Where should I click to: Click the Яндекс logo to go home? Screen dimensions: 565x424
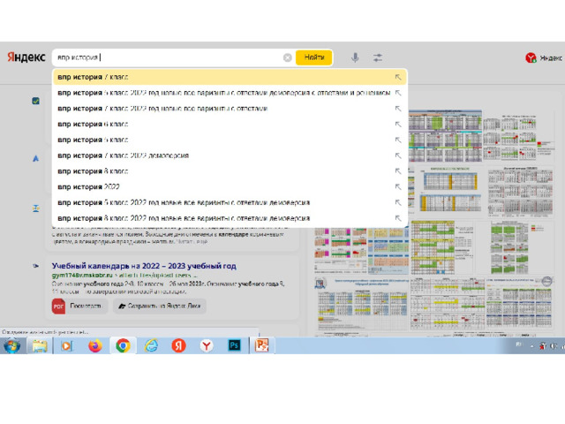pos(26,57)
